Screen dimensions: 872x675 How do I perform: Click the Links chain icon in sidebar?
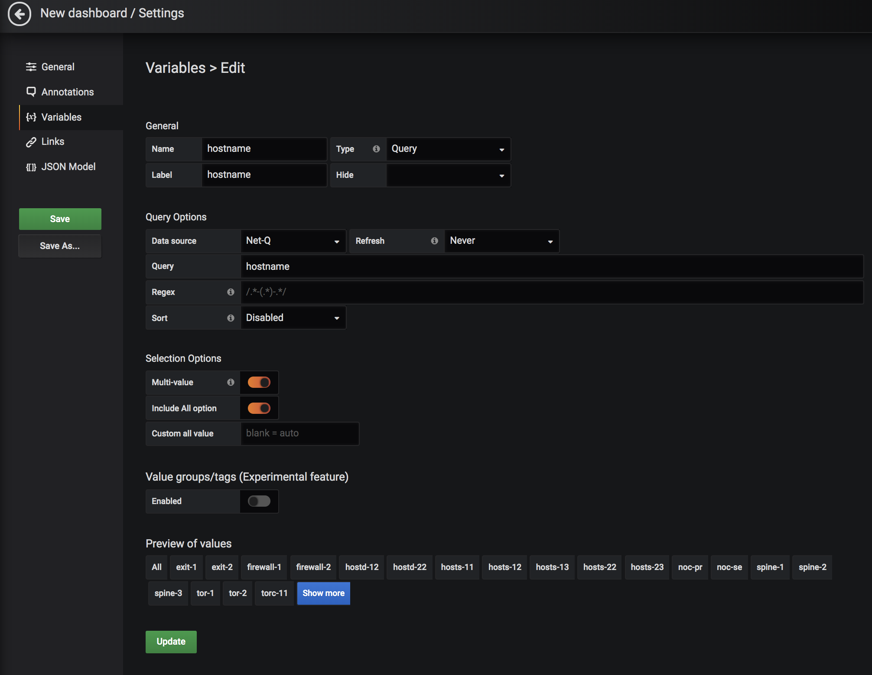pyautogui.click(x=31, y=142)
